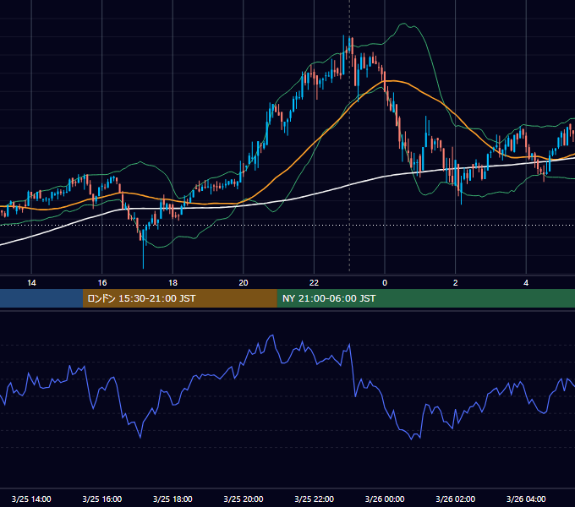Click hour label 2 on price chart axis

click(455, 283)
